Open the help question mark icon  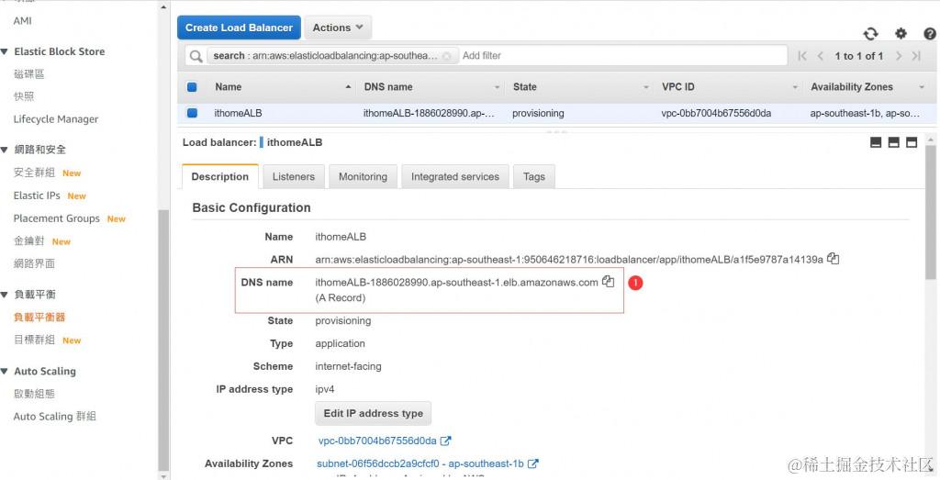pyautogui.click(x=930, y=34)
